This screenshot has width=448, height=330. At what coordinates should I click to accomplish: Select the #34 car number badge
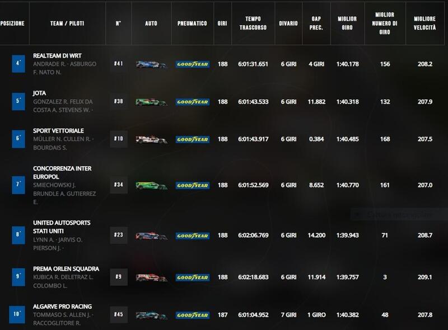coord(119,185)
